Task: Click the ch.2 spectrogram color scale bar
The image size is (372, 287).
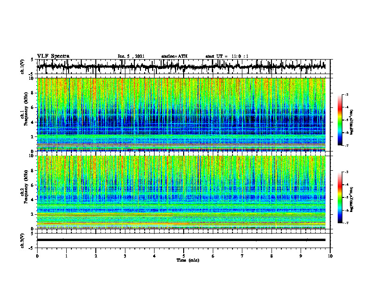Action: [340, 197]
